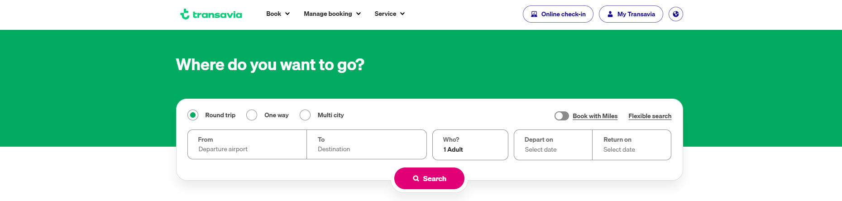Click the magnifier icon in Search

(x=416, y=179)
